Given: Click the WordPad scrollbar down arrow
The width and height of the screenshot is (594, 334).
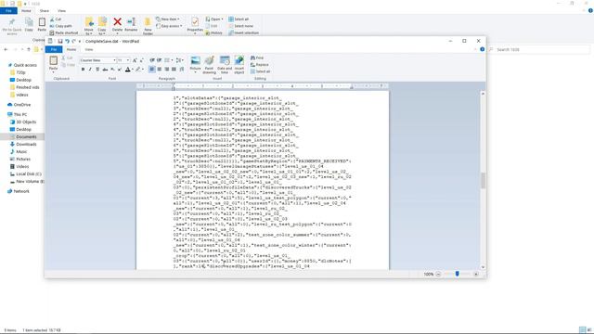Looking at the screenshot, I should 483,267.
